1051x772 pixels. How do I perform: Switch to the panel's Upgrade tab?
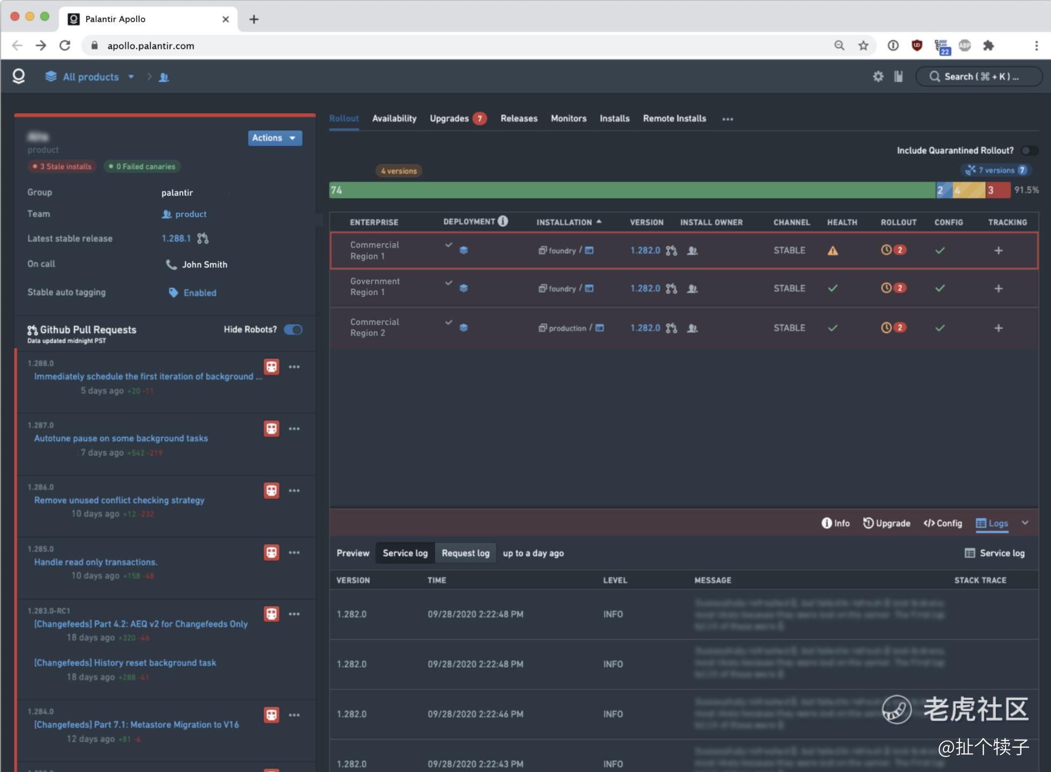click(886, 523)
